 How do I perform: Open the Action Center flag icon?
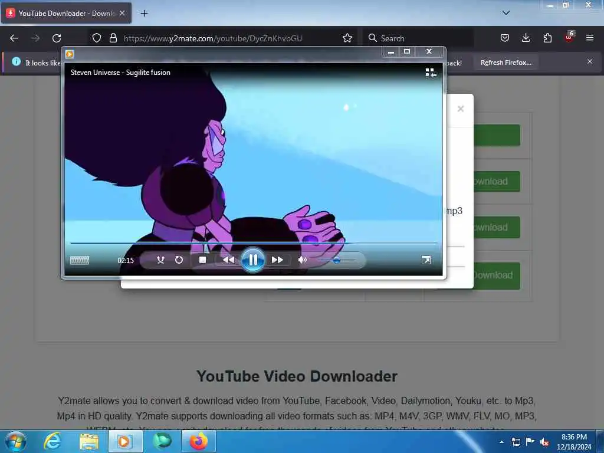(530, 442)
